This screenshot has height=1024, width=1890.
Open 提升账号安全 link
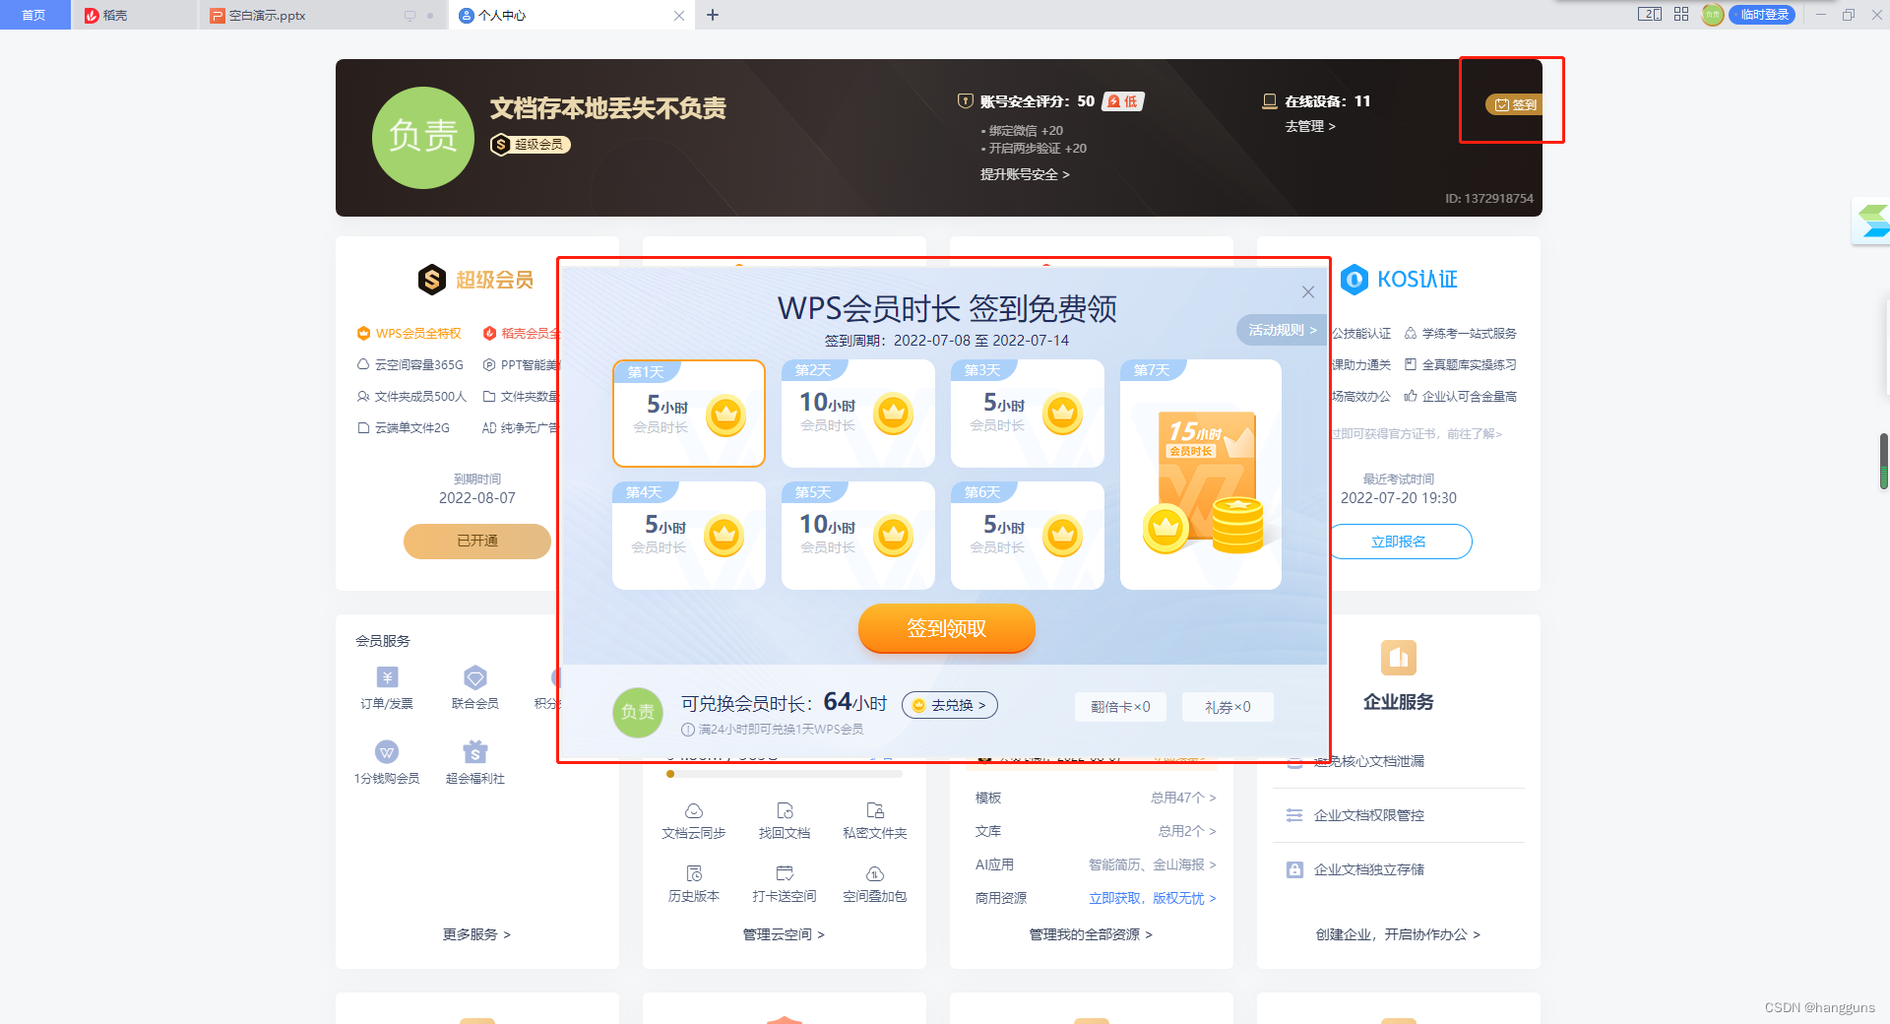pyautogui.click(x=1025, y=174)
